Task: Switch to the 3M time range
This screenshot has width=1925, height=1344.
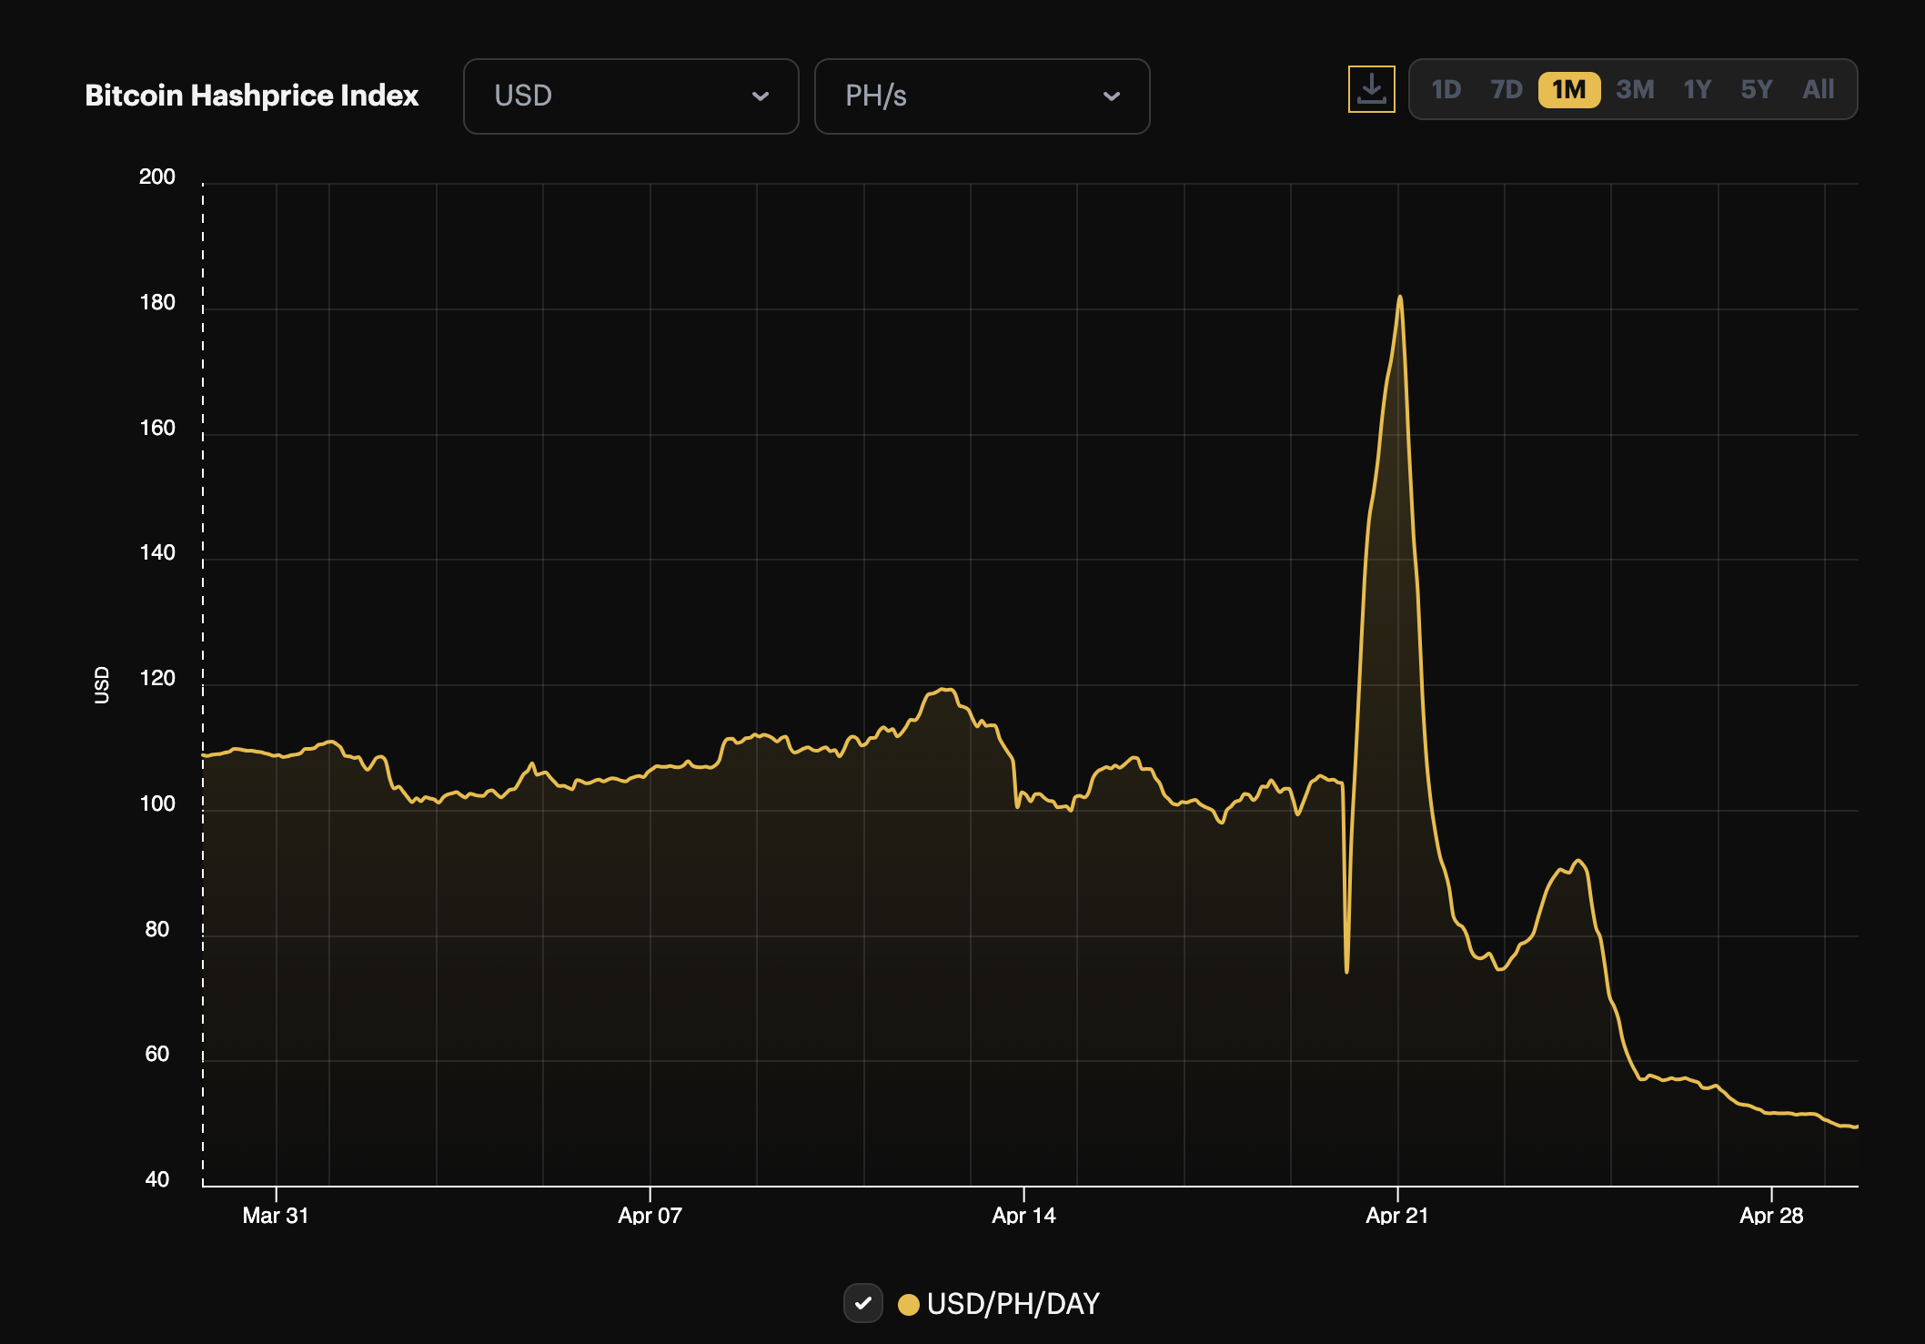Action: [x=1635, y=89]
